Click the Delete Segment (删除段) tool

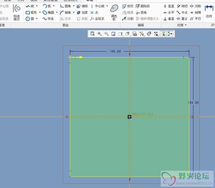pos(142,6)
